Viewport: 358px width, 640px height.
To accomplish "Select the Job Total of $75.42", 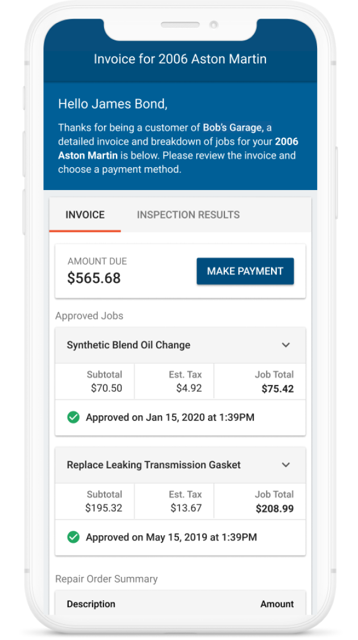I will click(x=277, y=388).
